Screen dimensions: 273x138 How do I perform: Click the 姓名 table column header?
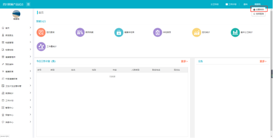tap(73, 70)
